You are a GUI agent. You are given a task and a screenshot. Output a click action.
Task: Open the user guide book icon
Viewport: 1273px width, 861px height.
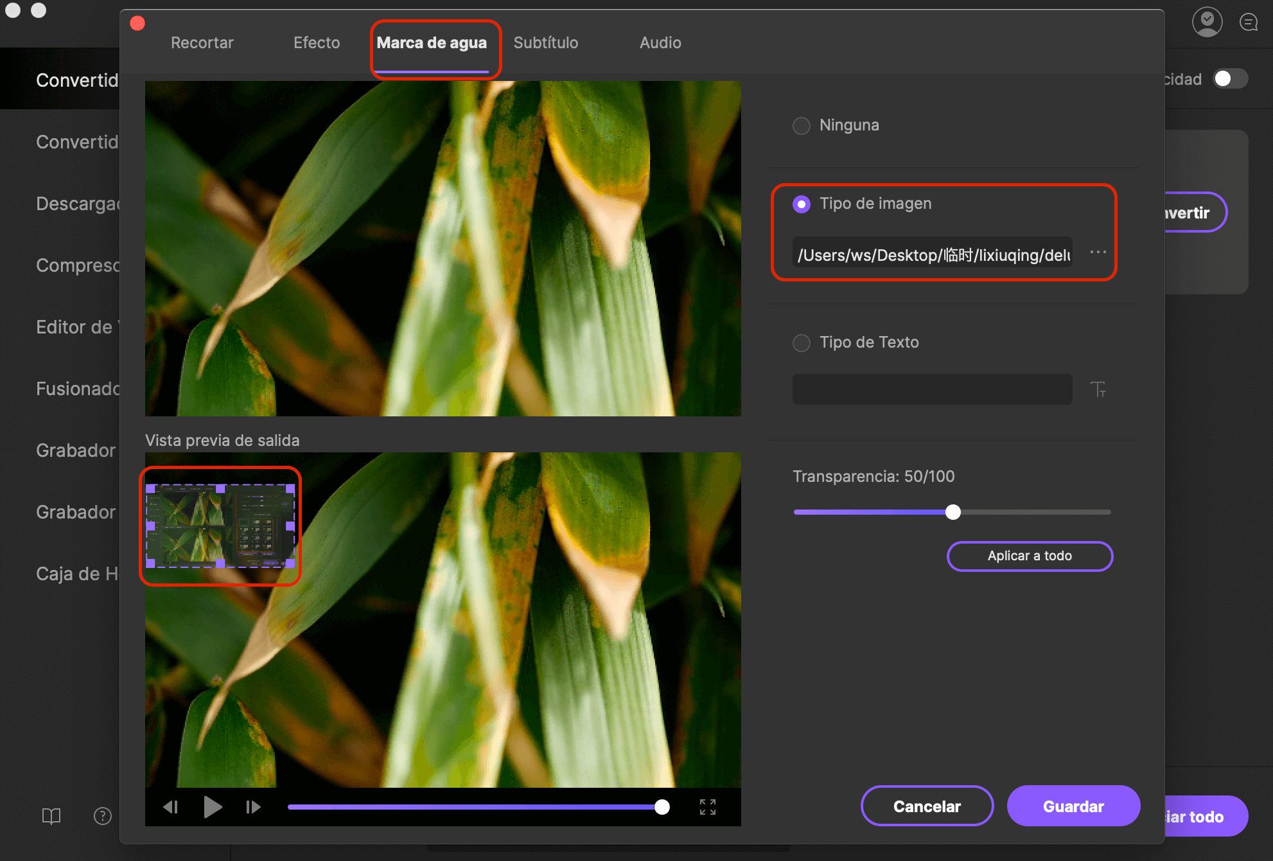coord(51,816)
